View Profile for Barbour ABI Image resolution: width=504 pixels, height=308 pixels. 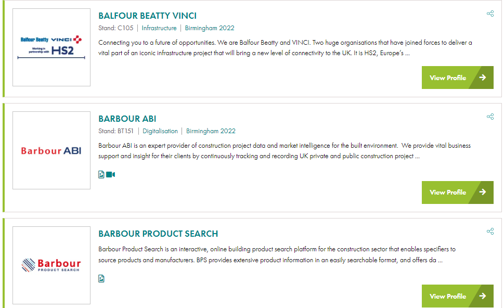457,192
